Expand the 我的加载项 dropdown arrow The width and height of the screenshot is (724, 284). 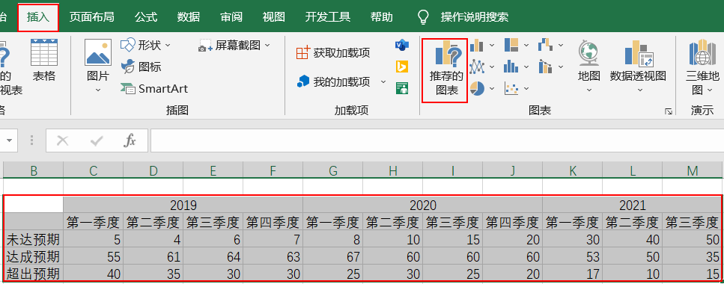coord(383,82)
